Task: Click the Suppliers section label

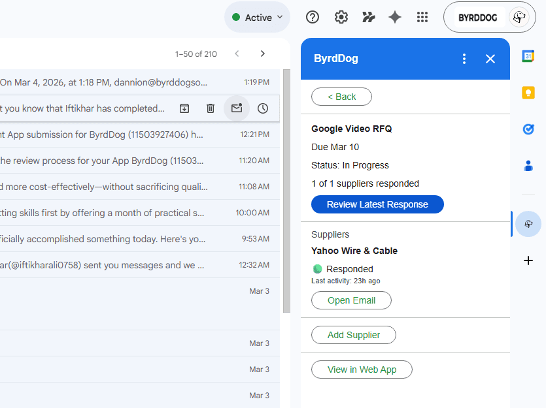Action: (x=330, y=234)
